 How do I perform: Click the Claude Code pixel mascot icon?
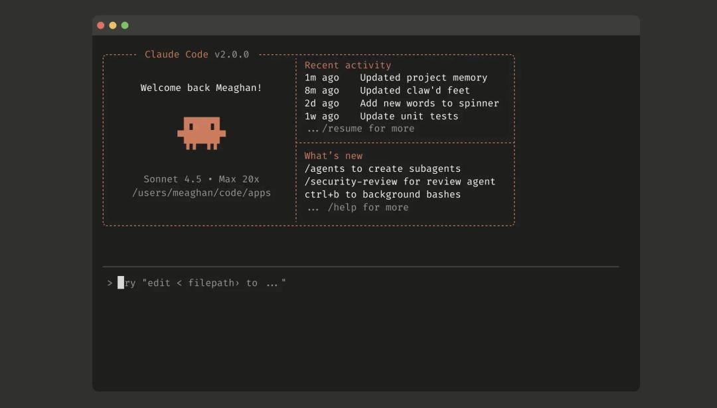[201, 133]
